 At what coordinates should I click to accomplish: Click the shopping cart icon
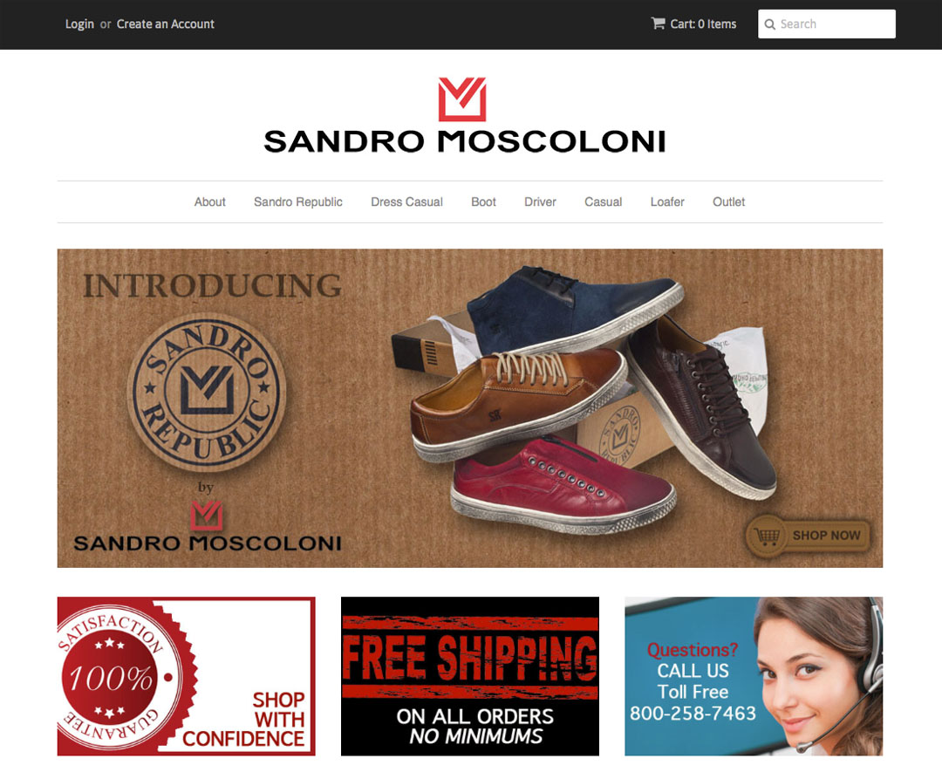coord(658,24)
